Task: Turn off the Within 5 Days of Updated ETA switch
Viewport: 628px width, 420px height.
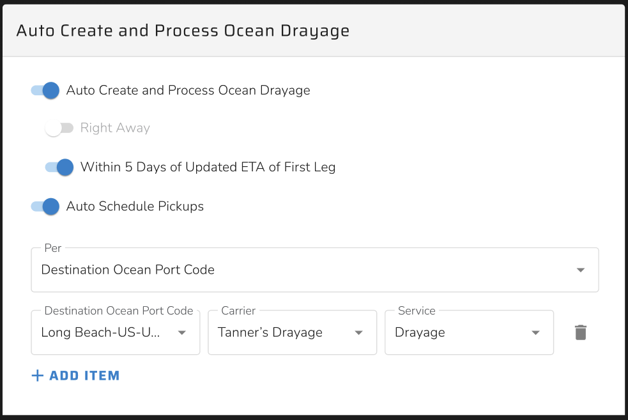Action: point(59,167)
